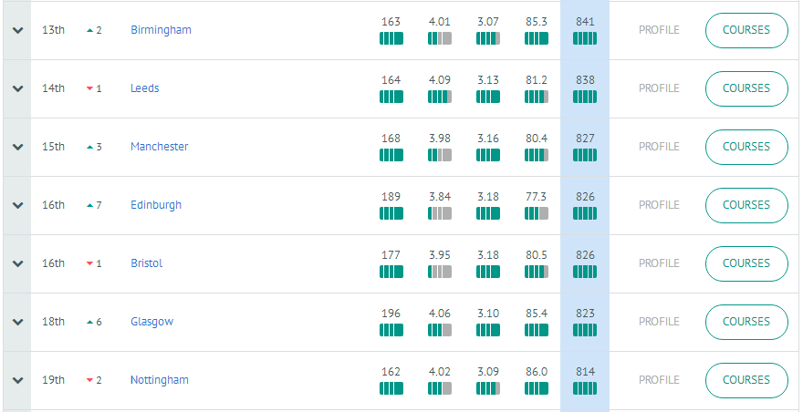This screenshot has height=412, width=803.
Task: Expand the Edinburgh row chevron
Action: click(x=17, y=205)
